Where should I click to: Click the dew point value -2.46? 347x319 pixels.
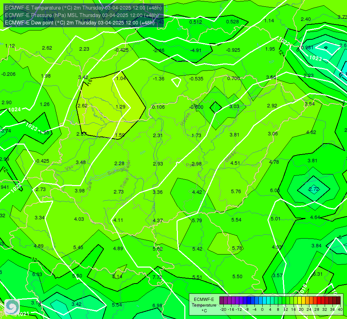158,50
